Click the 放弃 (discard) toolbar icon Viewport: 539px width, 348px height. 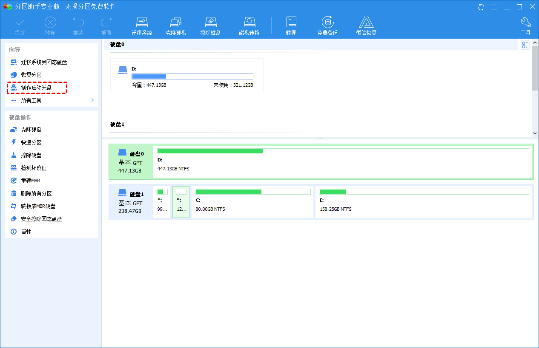(50, 26)
